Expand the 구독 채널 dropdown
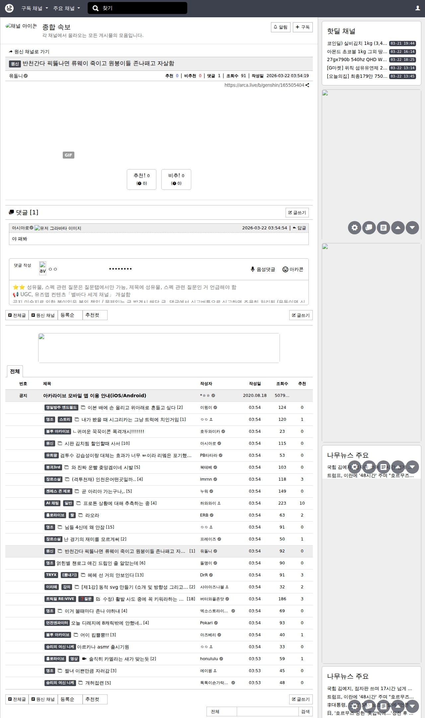This screenshot has height=718, width=425. (35, 8)
